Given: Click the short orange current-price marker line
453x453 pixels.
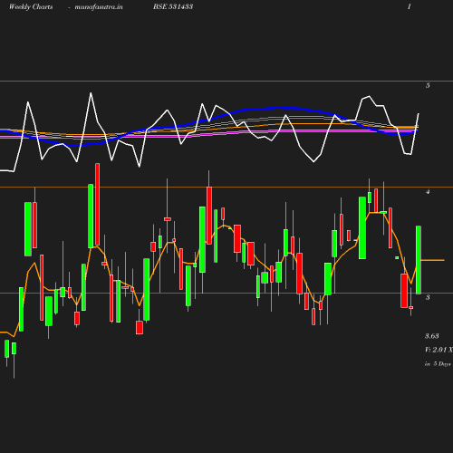Looking at the screenshot, I should pyautogui.click(x=432, y=260).
